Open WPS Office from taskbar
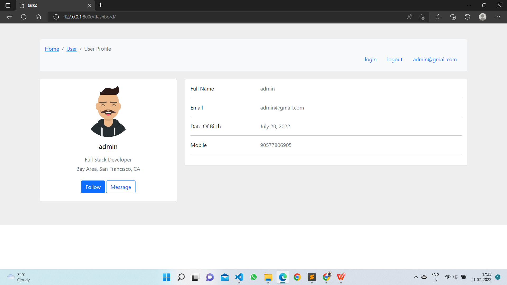Screen dimensions: 507x285 click(x=341, y=277)
